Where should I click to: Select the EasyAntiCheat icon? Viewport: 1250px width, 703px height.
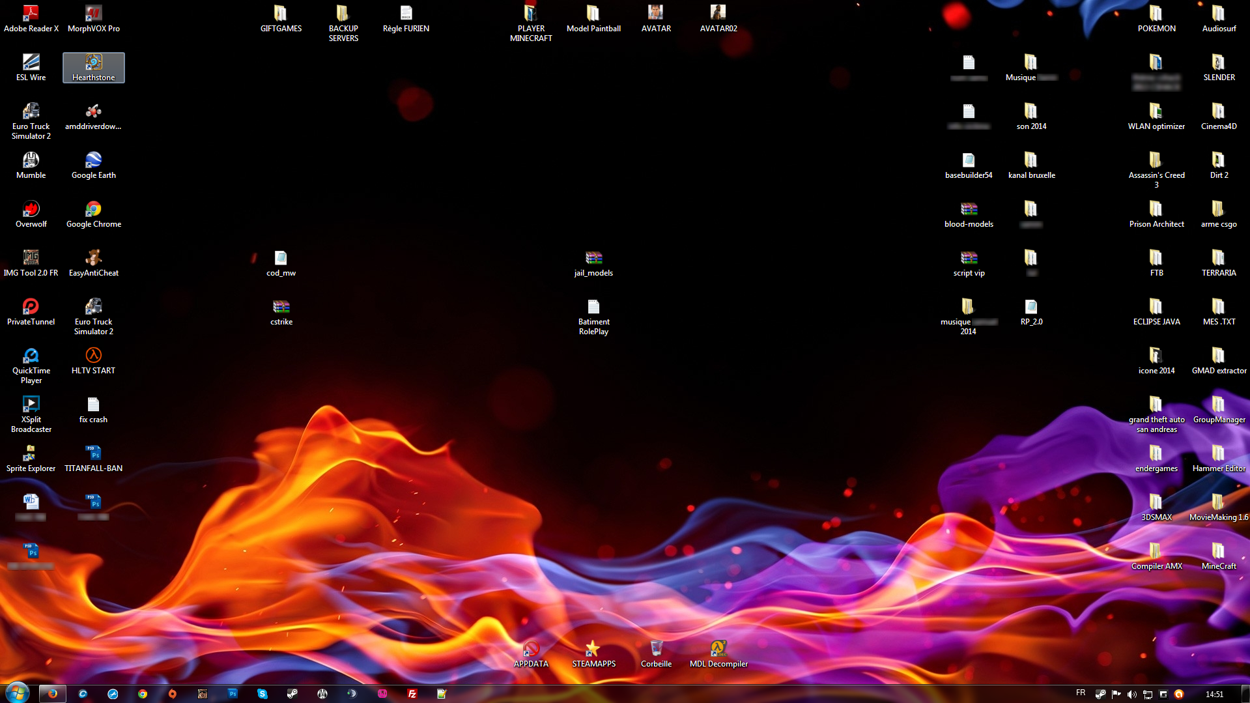[93, 263]
